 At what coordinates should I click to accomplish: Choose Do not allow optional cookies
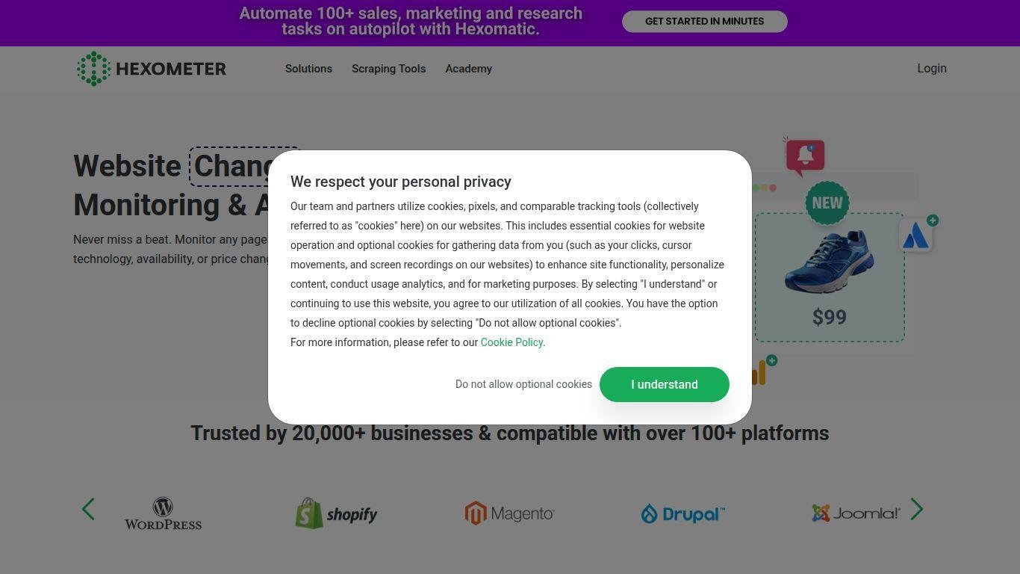tap(523, 384)
